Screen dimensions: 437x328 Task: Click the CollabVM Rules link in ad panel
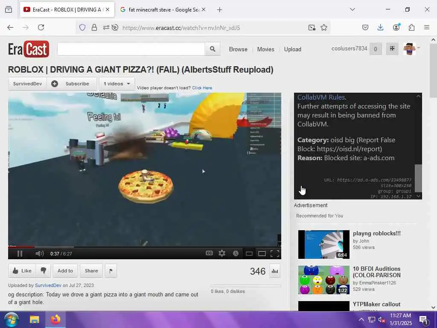coord(321,97)
